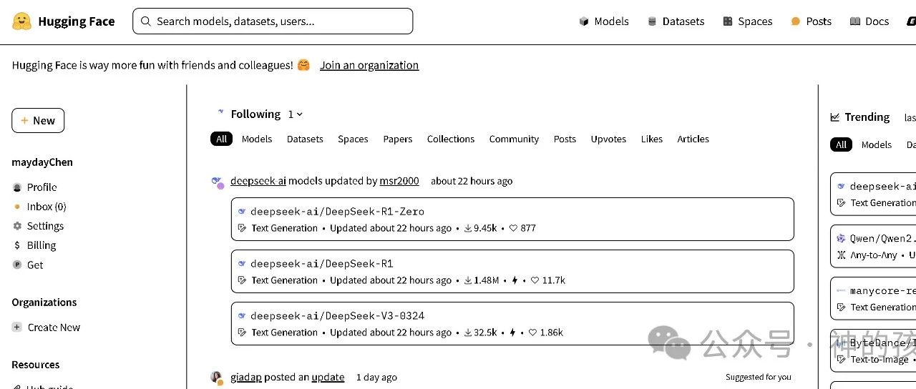Click the Hugging Face logo emoji
Screen dimensions: 916x389
pyautogui.click(x=22, y=21)
